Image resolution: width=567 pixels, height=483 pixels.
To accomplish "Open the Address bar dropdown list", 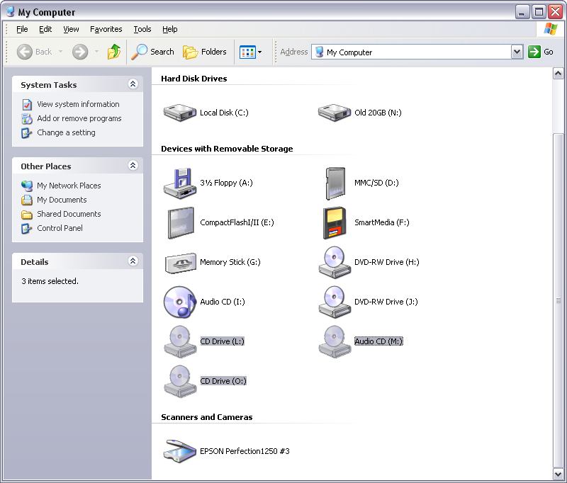I will (x=517, y=52).
